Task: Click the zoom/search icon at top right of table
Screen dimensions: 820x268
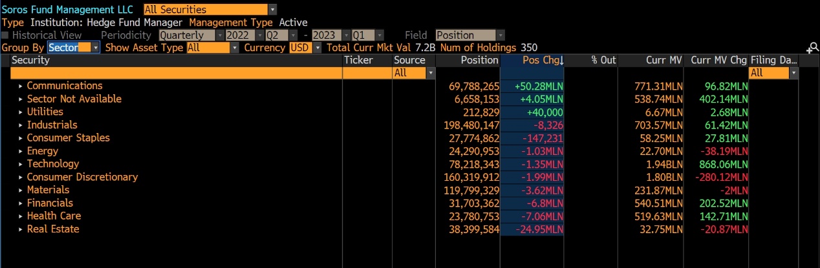Action: click(x=812, y=48)
